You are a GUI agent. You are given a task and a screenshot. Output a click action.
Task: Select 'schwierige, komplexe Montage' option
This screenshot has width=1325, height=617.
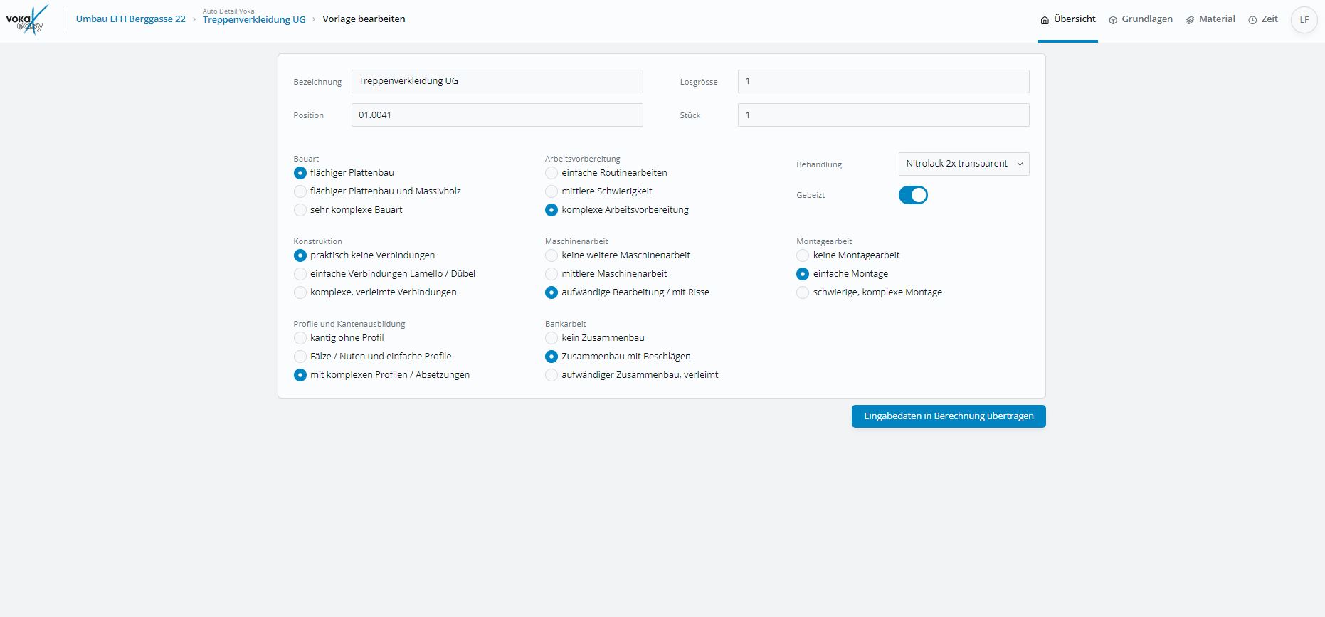click(x=803, y=292)
